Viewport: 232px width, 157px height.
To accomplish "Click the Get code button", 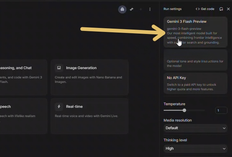I will point(205,9).
